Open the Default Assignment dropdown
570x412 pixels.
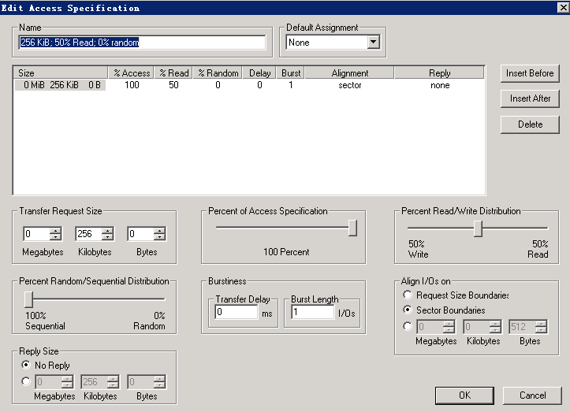(x=374, y=42)
